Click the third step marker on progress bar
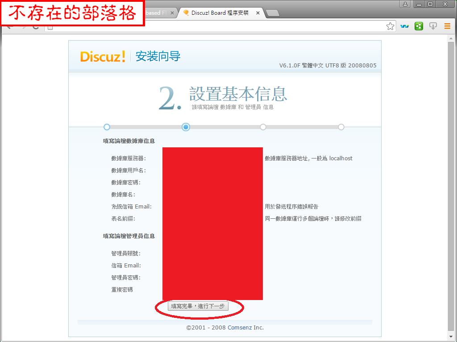The width and height of the screenshot is (457, 342). click(263, 127)
